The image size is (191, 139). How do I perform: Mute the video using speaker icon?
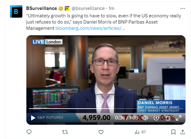pyautogui.click(x=145, y=118)
